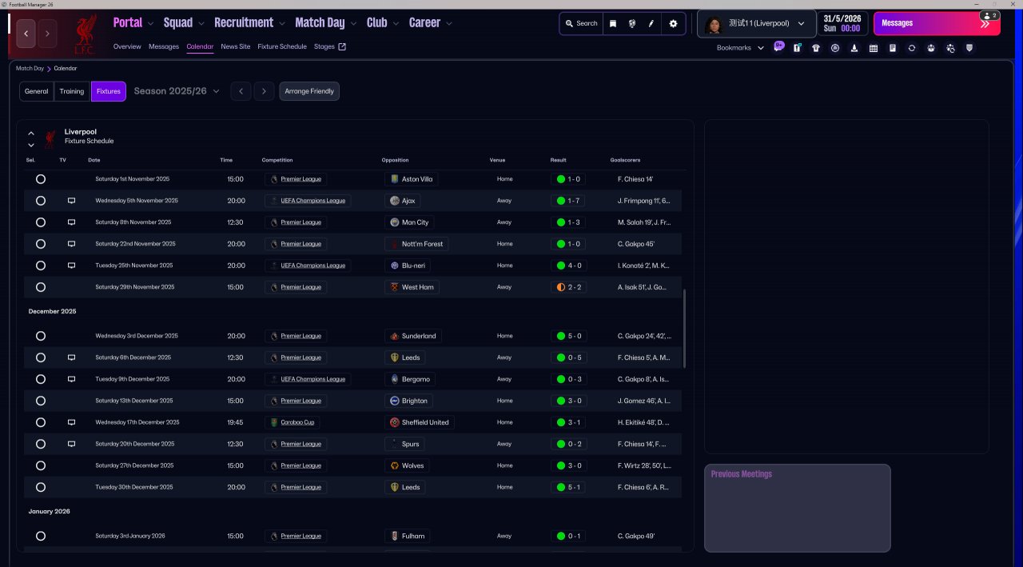Click the TV icon for Spurs fixture
Viewport: 1023px width, 567px height.
click(x=71, y=444)
